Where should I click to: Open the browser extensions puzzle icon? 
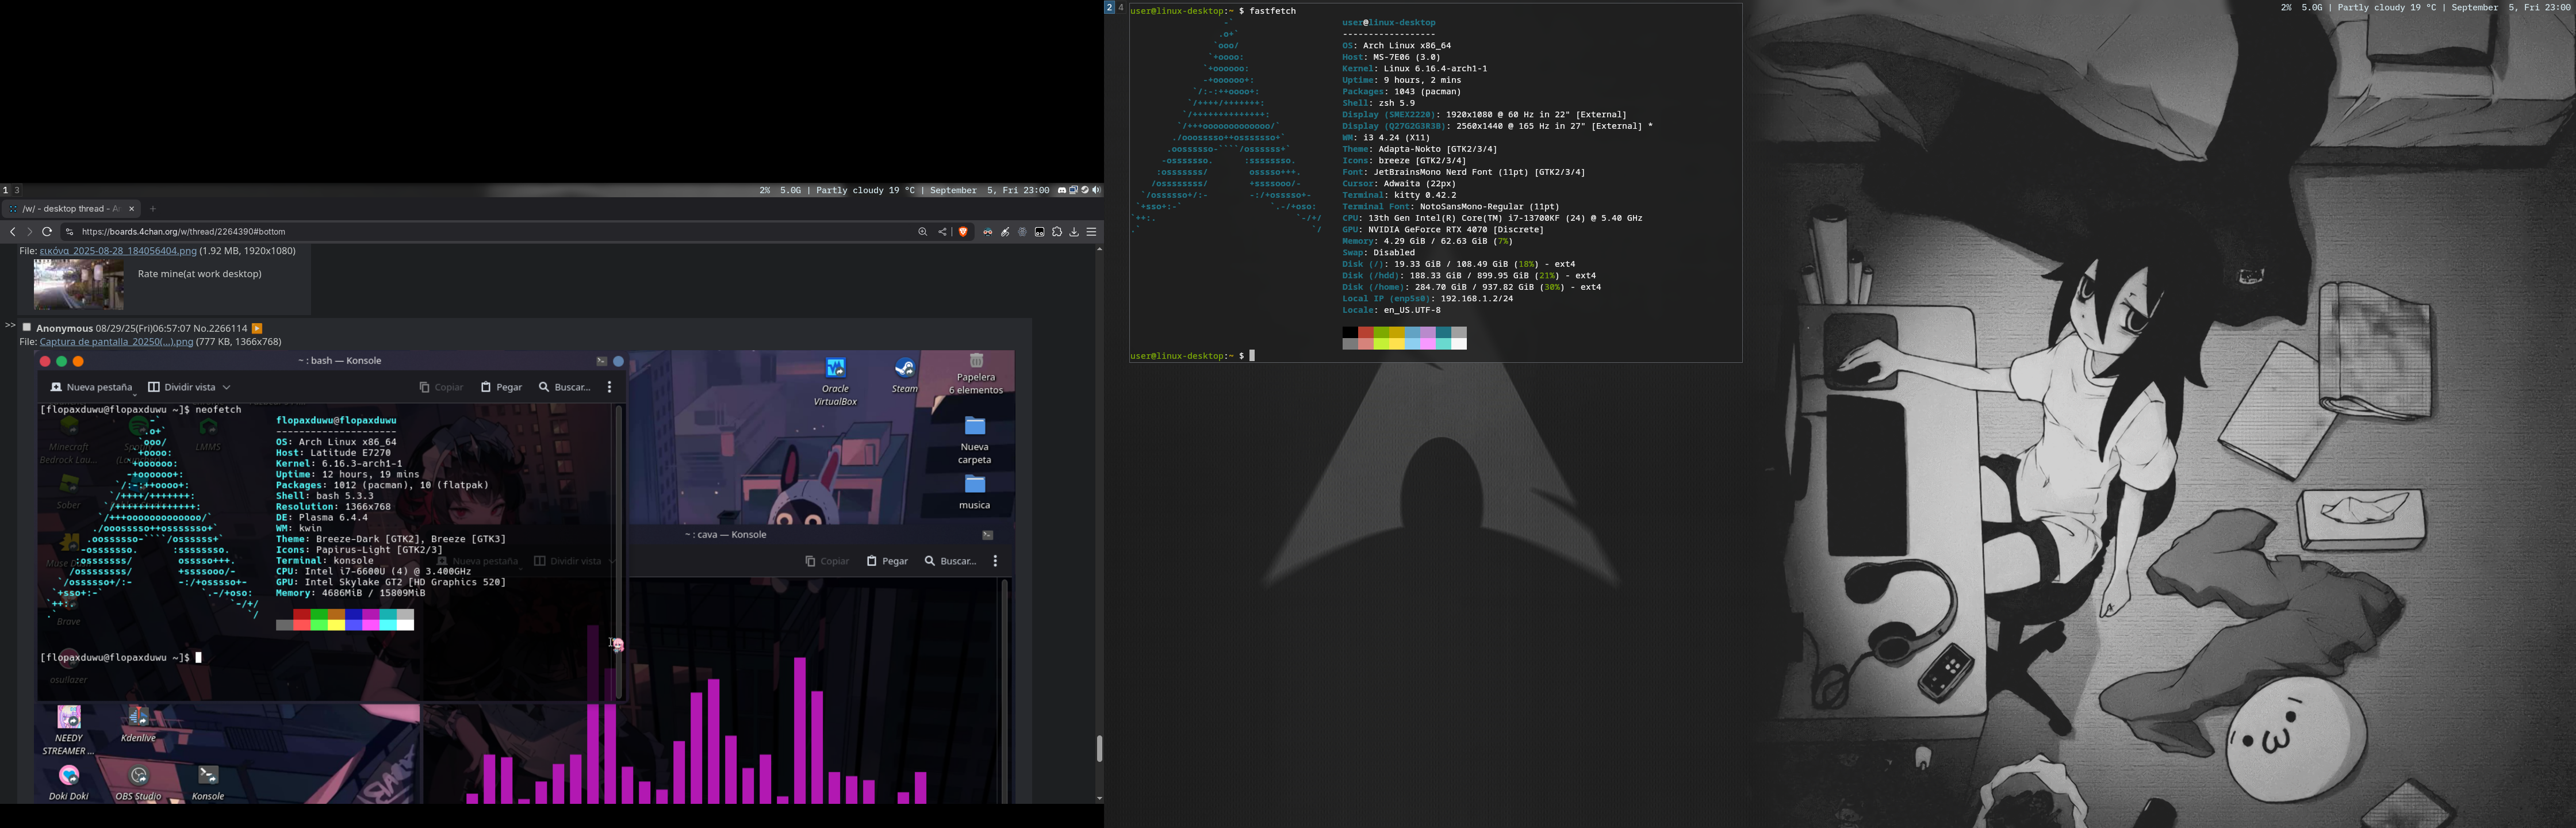pos(1057,232)
